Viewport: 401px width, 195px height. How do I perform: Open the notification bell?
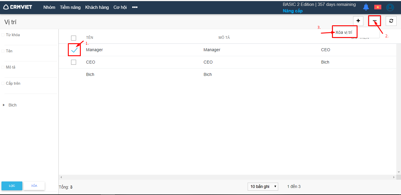click(x=366, y=7)
